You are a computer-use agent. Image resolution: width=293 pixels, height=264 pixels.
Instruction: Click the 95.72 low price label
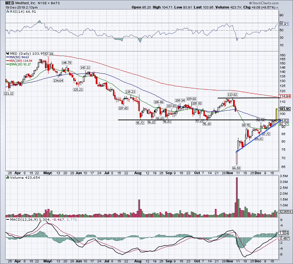tap(140, 123)
